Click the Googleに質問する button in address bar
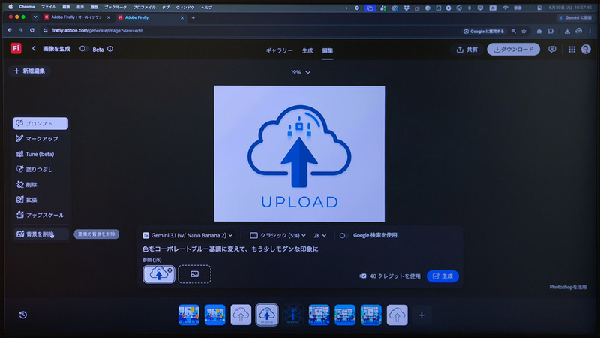The height and width of the screenshot is (338, 600). 484,31
